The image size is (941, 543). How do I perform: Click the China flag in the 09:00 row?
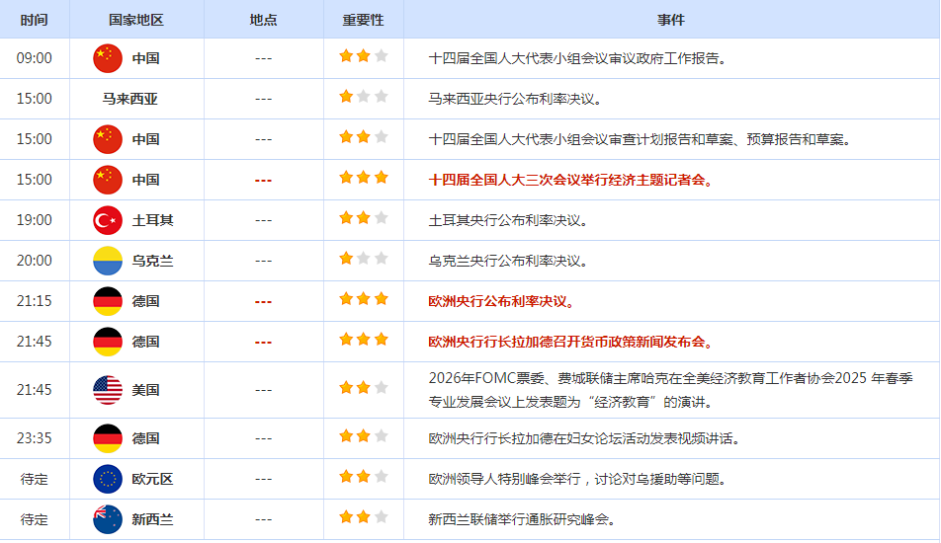click(107, 58)
